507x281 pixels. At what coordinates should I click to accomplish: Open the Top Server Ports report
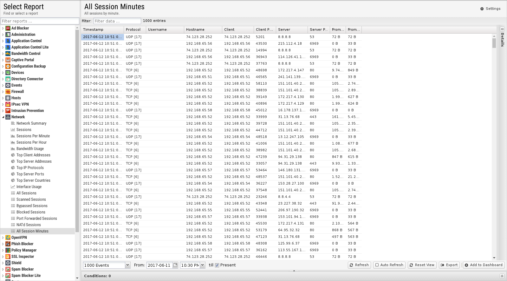tap(30, 174)
